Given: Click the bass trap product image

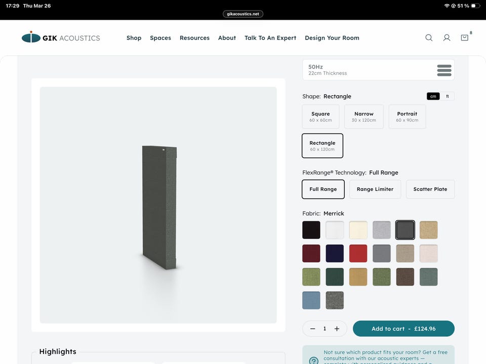Looking at the screenshot, I should (158, 205).
